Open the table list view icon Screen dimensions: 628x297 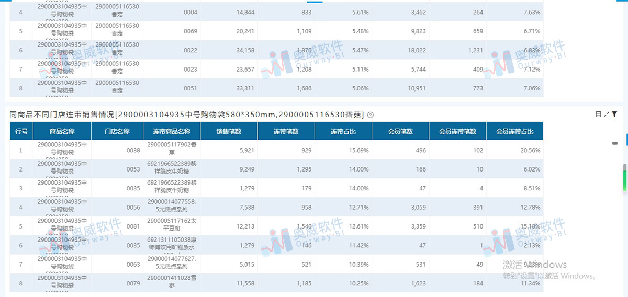click(x=598, y=114)
